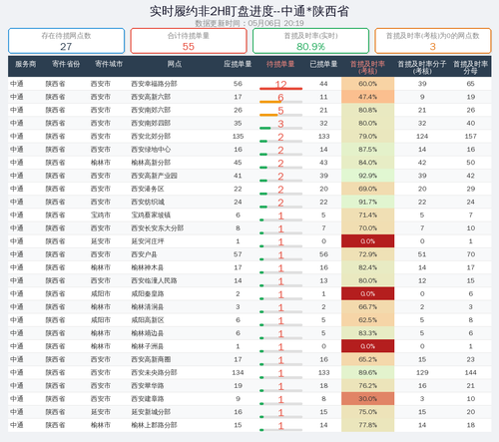Click the red 首揽及时率(考核) column header
The height and width of the screenshot is (442, 499).
(x=367, y=67)
